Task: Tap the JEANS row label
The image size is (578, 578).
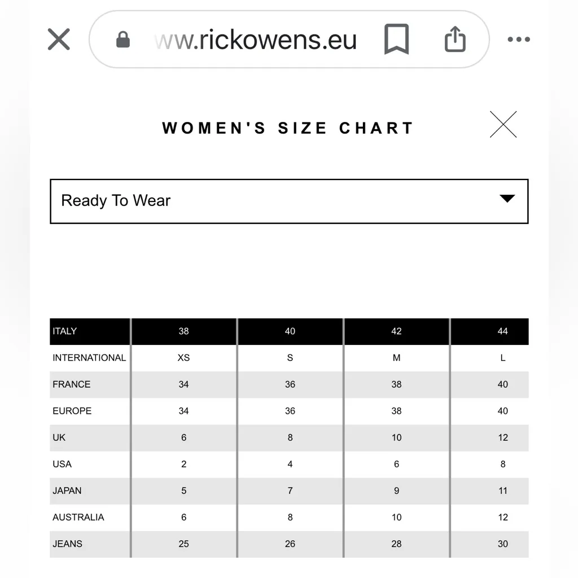Action: 67,544
